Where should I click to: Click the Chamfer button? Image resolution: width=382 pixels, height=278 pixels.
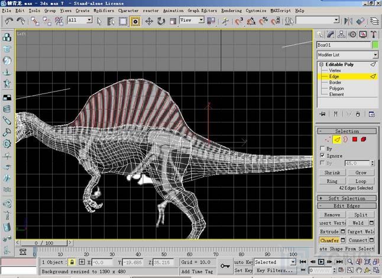329,240
